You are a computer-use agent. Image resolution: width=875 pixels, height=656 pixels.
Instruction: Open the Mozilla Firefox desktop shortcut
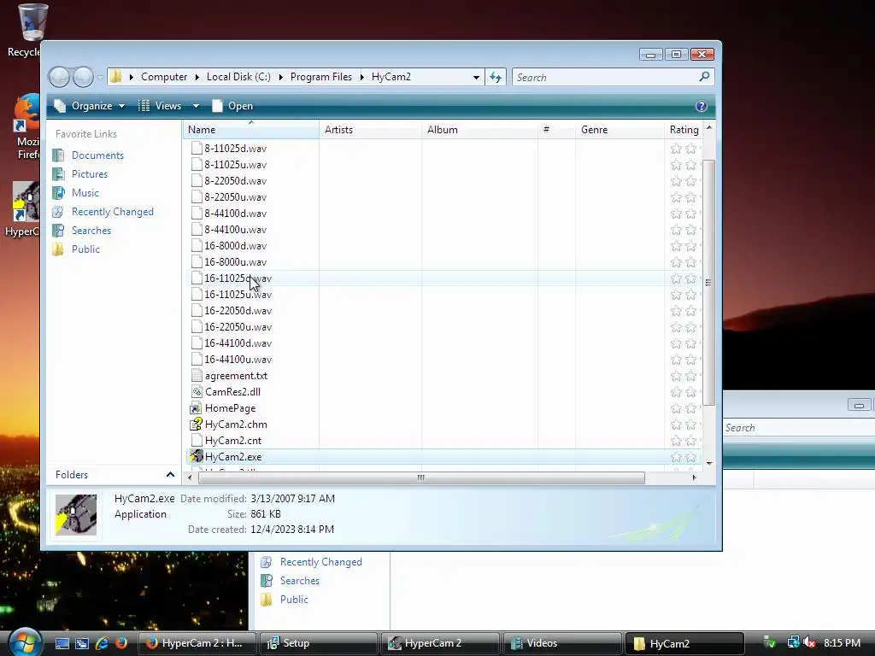(x=26, y=114)
